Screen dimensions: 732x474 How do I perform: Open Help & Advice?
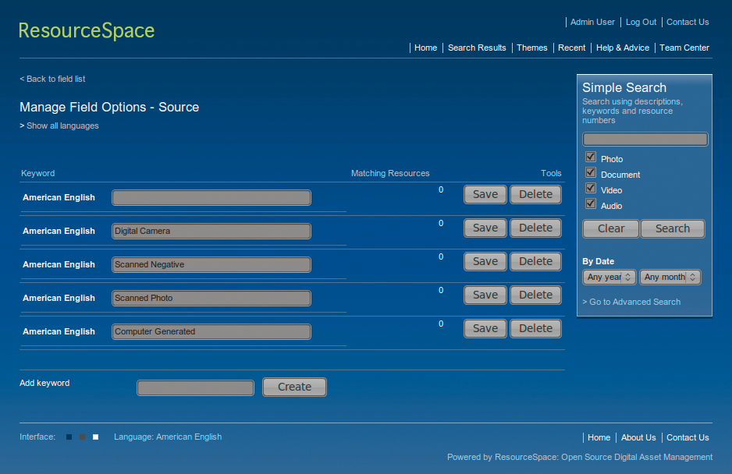pos(623,48)
